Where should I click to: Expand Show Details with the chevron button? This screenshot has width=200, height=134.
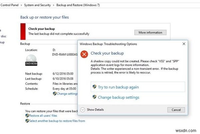[x=83, y=110]
